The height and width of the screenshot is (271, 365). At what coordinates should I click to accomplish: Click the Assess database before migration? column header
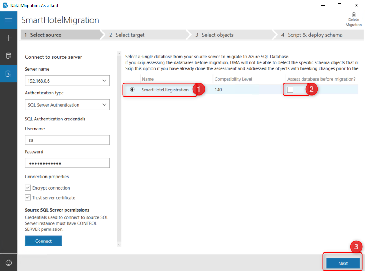pyautogui.click(x=322, y=79)
